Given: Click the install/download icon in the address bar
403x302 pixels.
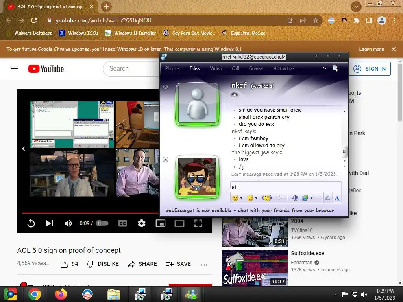Looking at the screenshot, I should coord(290,20).
